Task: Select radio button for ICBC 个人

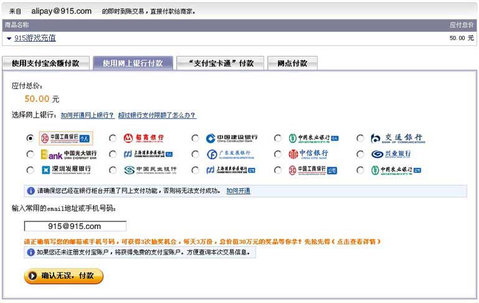Action: 30,138
